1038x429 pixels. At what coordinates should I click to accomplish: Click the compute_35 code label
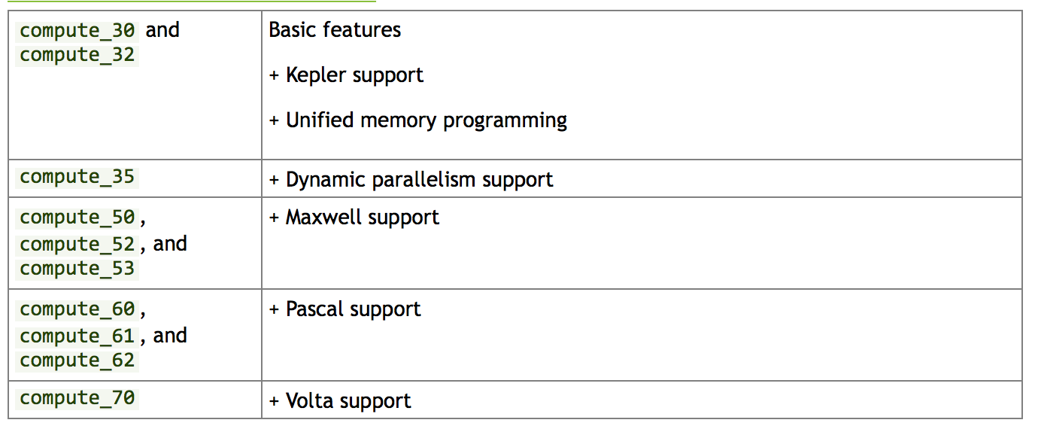(x=77, y=177)
